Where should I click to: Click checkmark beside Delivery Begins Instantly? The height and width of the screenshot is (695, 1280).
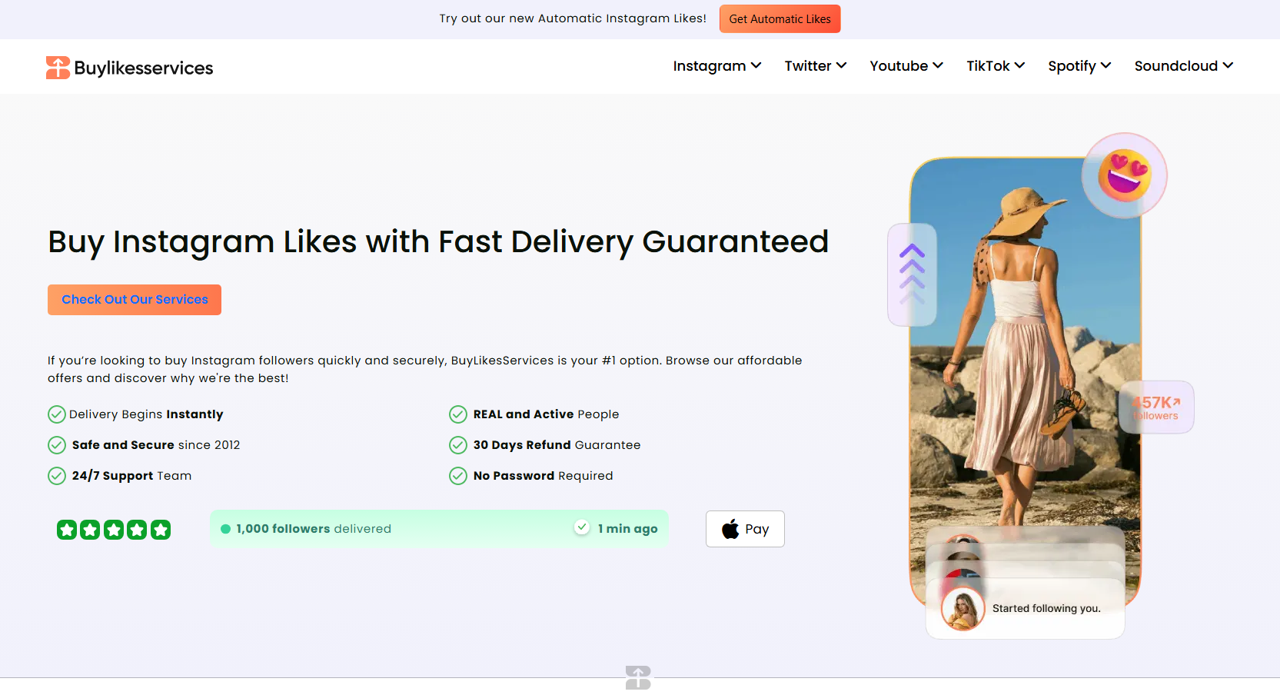[x=57, y=414]
